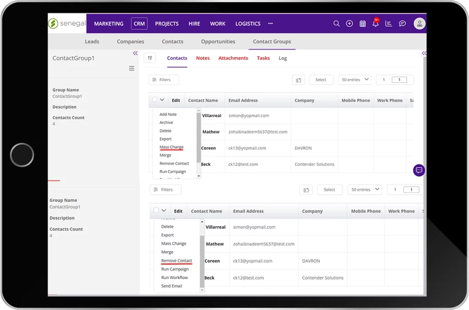Switch to Attachments tab
Screen dimensions: 469x310
[x=233, y=58]
